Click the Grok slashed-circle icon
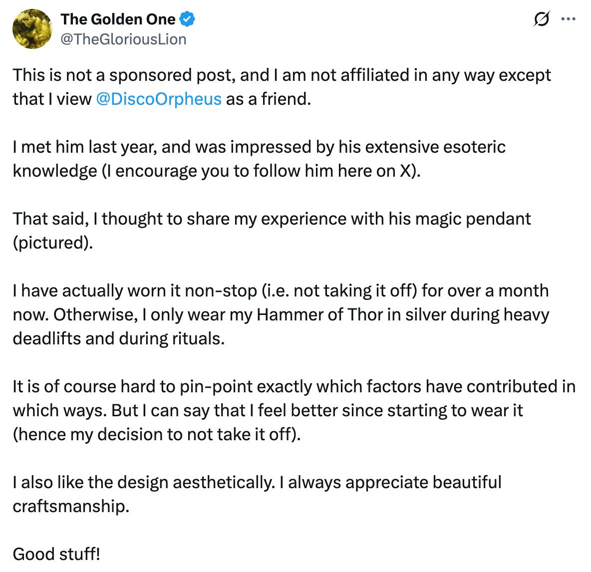This screenshot has height=572, width=591. [541, 19]
